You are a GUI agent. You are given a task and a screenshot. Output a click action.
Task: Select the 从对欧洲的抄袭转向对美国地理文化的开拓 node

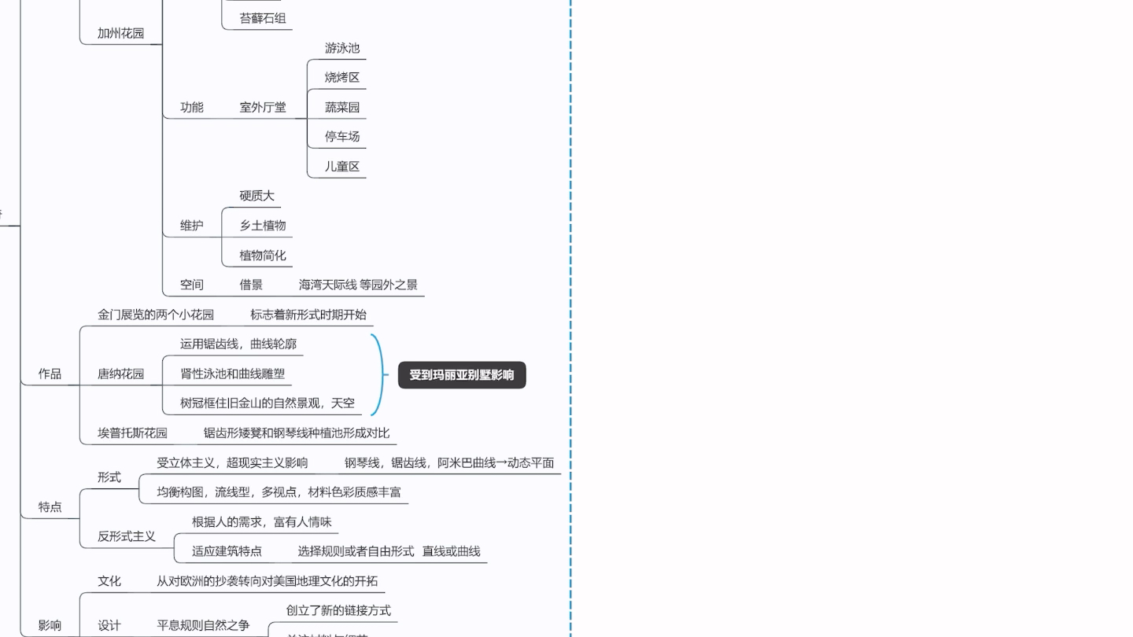pyautogui.click(x=268, y=581)
